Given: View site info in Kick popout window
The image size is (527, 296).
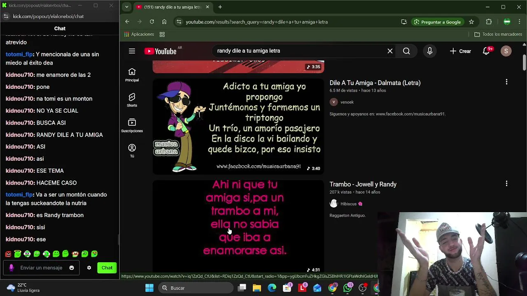Looking at the screenshot, I should coord(6,16).
